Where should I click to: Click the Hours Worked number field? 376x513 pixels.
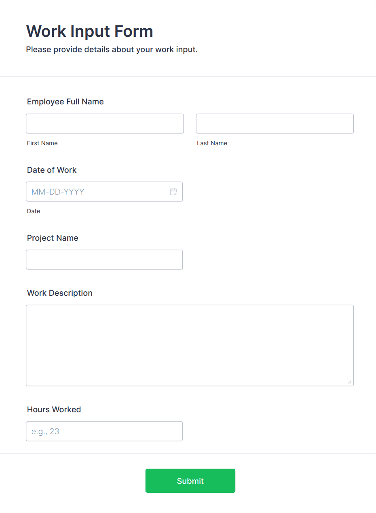pyautogui.click(x=104, y=431)
